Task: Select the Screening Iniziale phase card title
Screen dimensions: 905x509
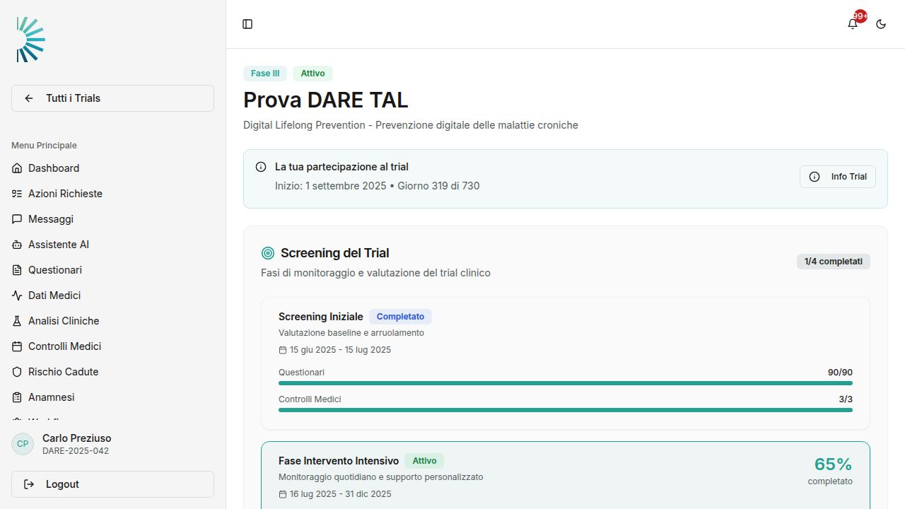Action: pos(321,317)
